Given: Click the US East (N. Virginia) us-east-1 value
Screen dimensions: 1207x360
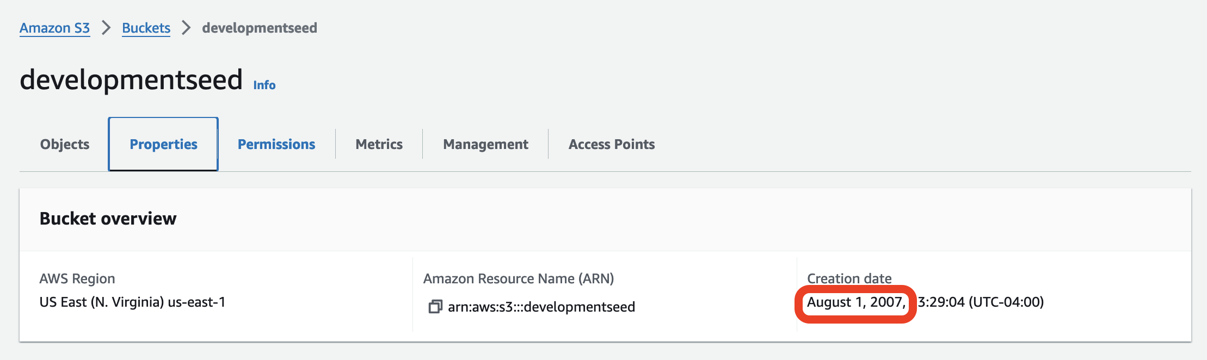Looking at the screenshot, I should pos(132,302).
